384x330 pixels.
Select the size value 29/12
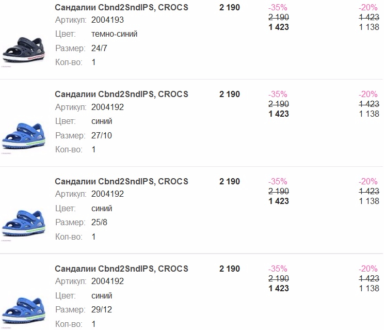(x=101, y=310)
